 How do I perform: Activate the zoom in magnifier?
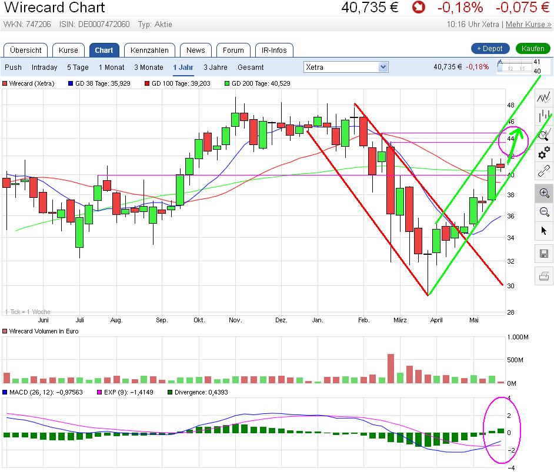[x=544, y=193]
